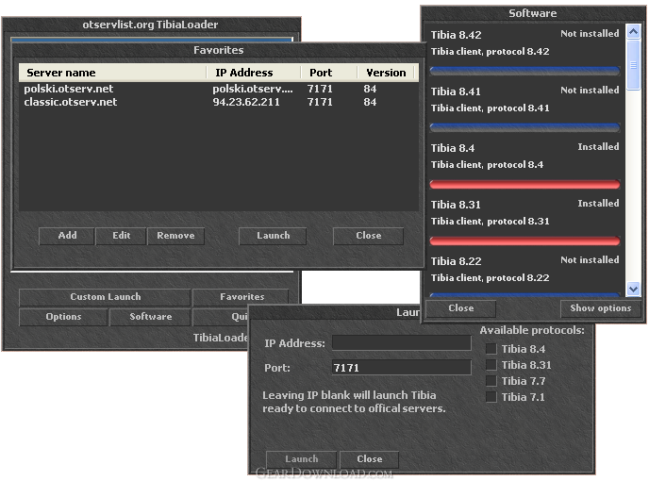
Task: Sort by IP Address column header
Action: tap(254, 73)
